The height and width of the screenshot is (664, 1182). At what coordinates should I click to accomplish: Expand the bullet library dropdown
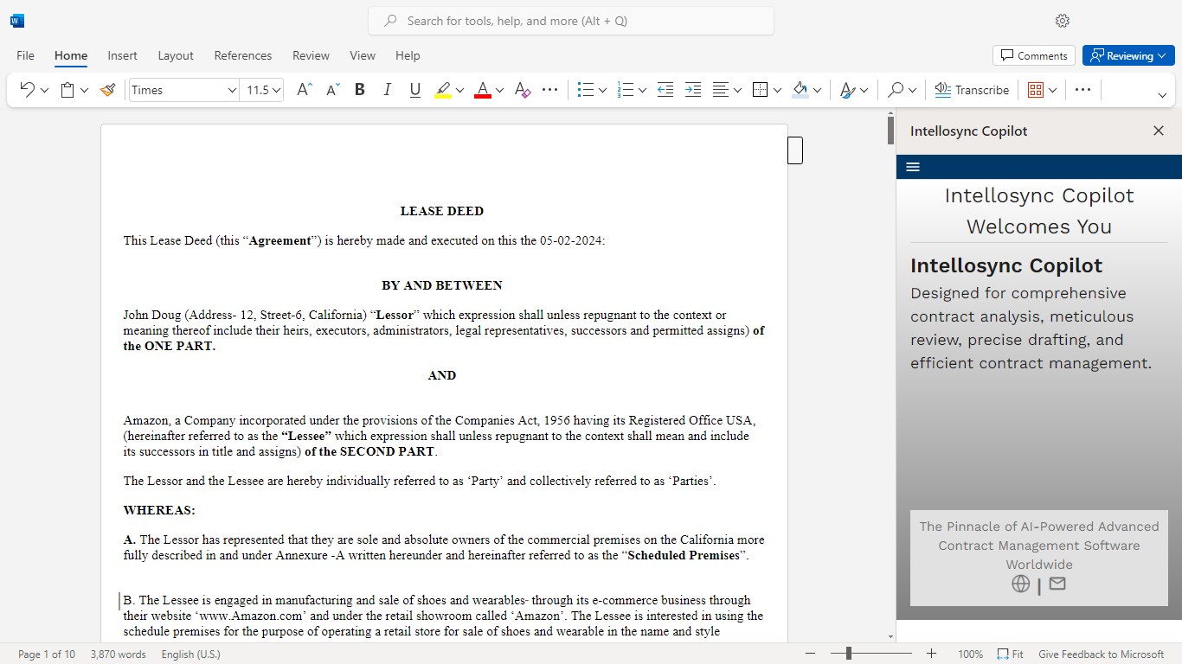coord(602,90)
